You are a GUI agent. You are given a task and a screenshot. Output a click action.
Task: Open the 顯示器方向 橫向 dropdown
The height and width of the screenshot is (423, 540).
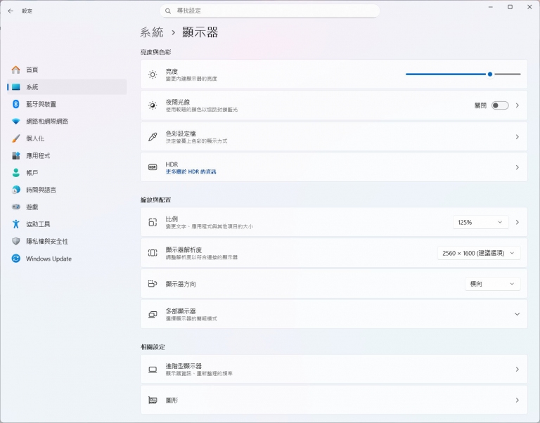click(492, 284)
